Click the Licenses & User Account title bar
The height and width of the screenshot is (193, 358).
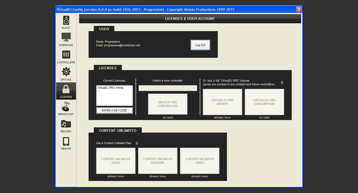click(x=190, y=19)
